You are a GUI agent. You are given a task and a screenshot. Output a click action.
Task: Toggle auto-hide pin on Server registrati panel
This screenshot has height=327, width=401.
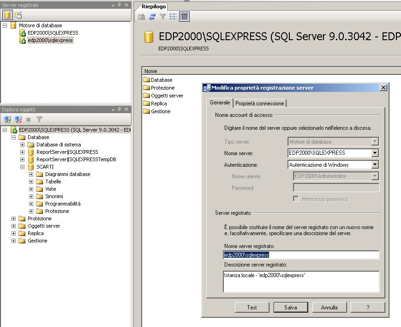click(120, 5)
